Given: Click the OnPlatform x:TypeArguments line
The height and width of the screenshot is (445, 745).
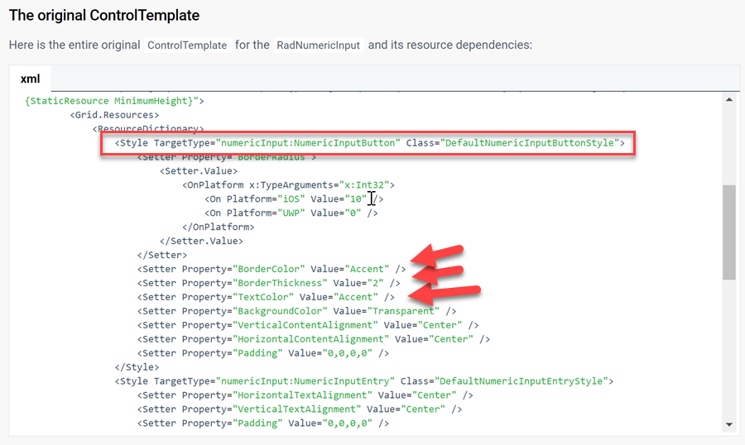Looking at the screenshot, I should pos(288,184).
